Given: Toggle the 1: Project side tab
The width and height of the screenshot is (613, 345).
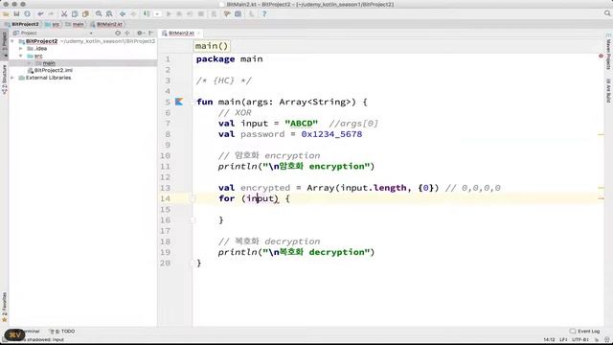Looking at the screenshot, I should 4,44.
